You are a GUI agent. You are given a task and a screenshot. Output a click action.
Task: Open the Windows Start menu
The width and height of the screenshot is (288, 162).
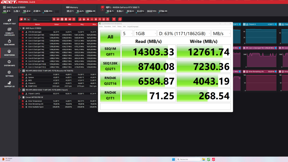click(x=173, y=159)
